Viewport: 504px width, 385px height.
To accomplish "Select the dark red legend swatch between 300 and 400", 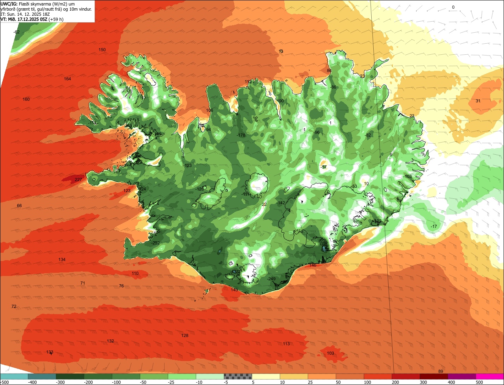I will click(x=434, y=376).
